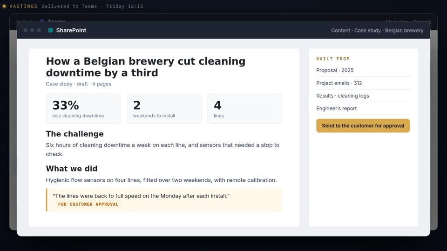This screenshot has height=251, width=447.
Task: Click the customer quote block
Action: point(164,200)
